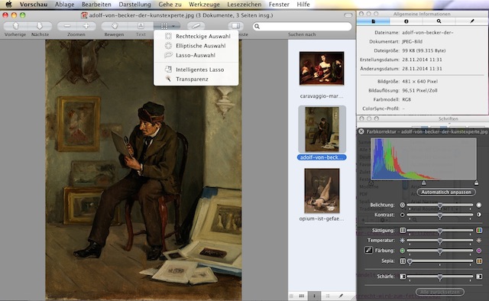Adjust the Temperatur slider
Image resolution: width=489 pixels, height=301 pixels.
440,241
